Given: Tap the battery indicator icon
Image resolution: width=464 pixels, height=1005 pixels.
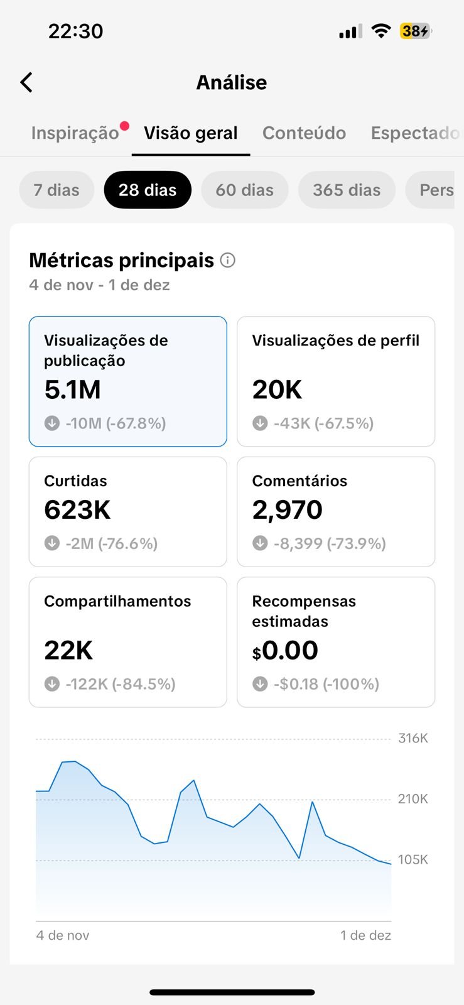Looking at the screenshot, I should 416,31.
